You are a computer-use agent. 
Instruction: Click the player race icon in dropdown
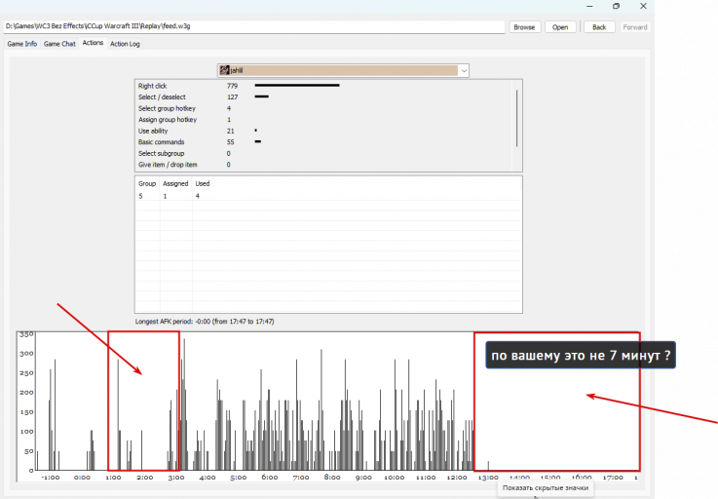(x=224, y=70)
